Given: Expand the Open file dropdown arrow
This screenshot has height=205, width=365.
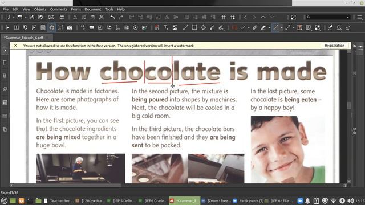Looking at the screenshot, I should coord(25,17).
